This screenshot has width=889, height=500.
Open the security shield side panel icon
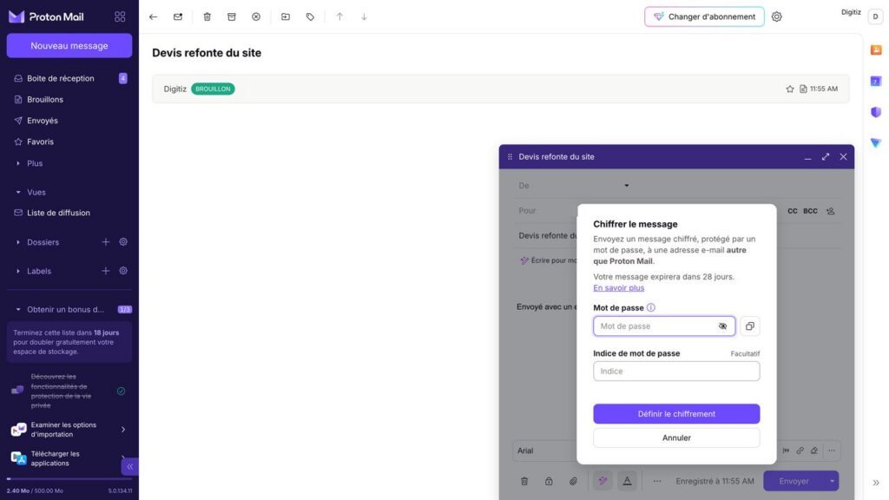pyautogui.click(x=876, y=112)
